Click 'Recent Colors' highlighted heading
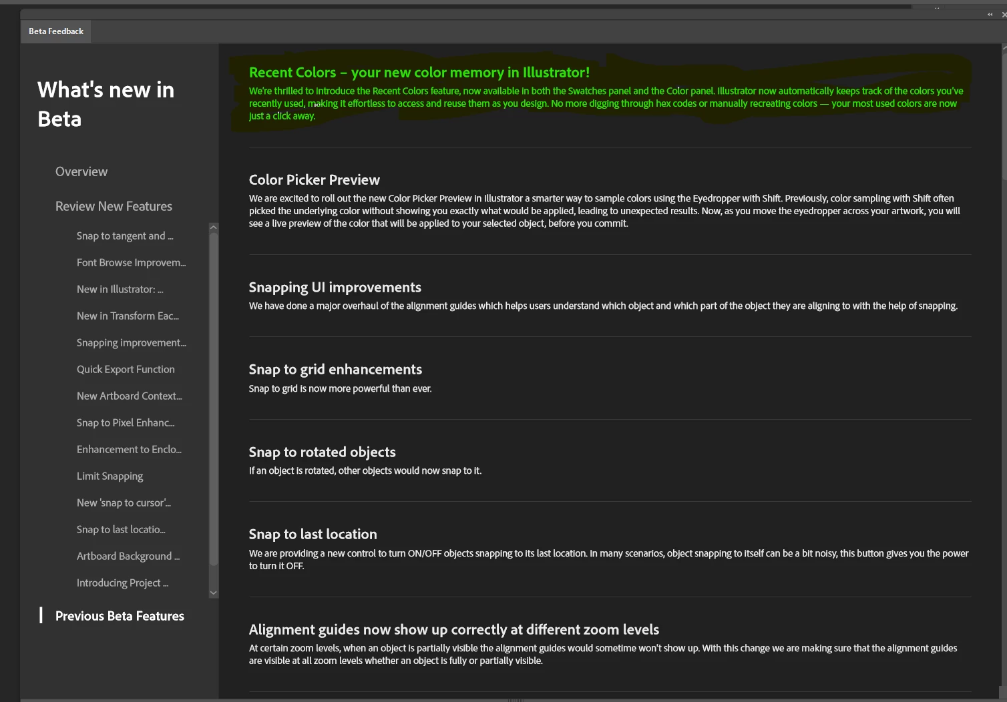Screen dimensions: 1007x702 pos(419,72)
